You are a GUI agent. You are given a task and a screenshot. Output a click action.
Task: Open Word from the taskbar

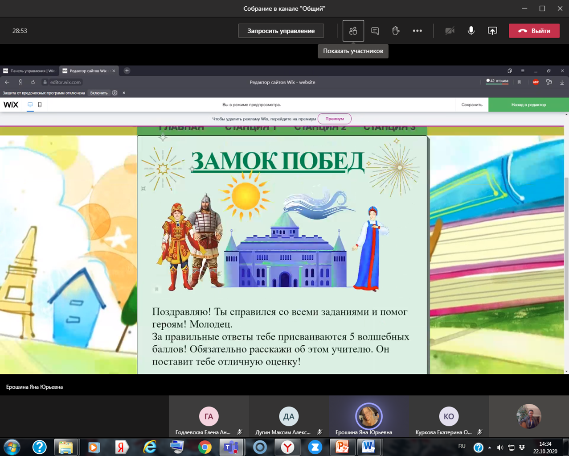click(368, 447)
